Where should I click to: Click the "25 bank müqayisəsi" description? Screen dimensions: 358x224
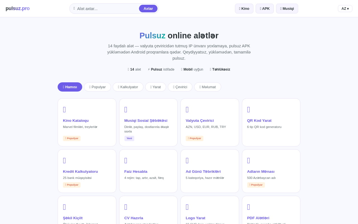coord(77,178)
